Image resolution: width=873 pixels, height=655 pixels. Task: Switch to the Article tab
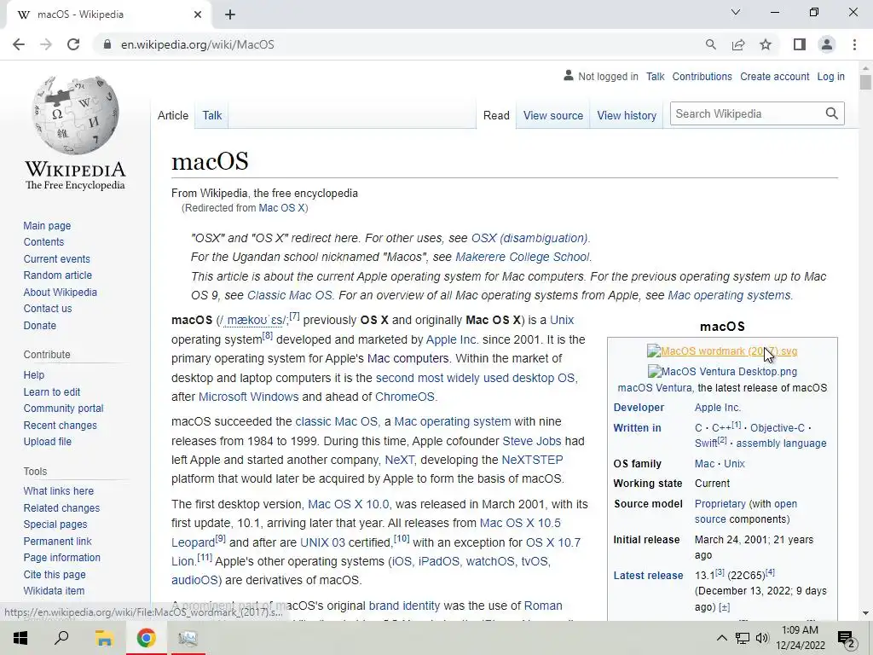pos(172,115)
